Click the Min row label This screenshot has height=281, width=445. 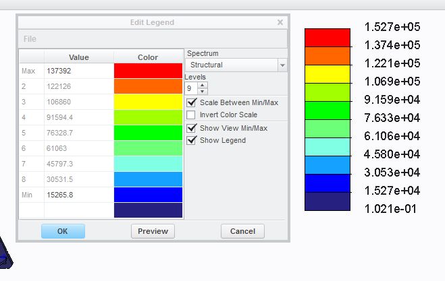27,195
